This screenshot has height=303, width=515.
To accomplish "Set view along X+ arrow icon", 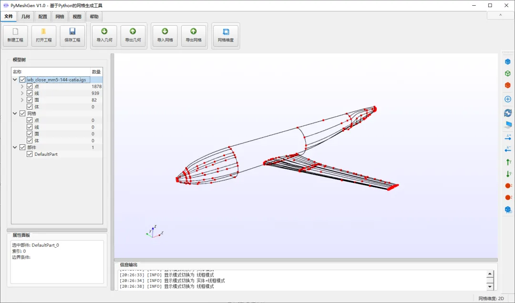I will tap(508, 137).
